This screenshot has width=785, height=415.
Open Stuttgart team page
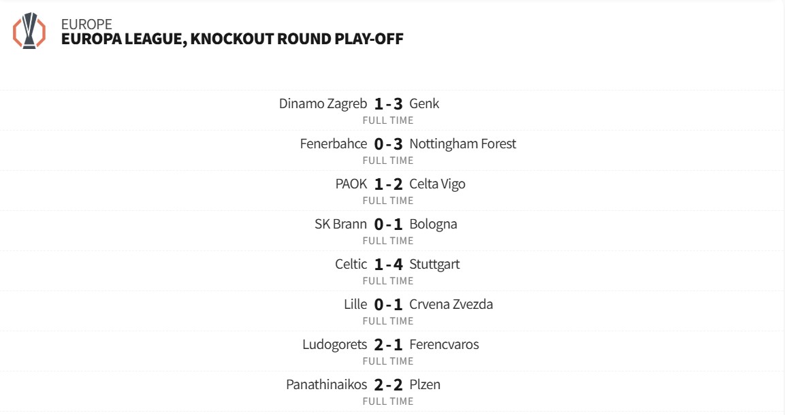(434, 264)
